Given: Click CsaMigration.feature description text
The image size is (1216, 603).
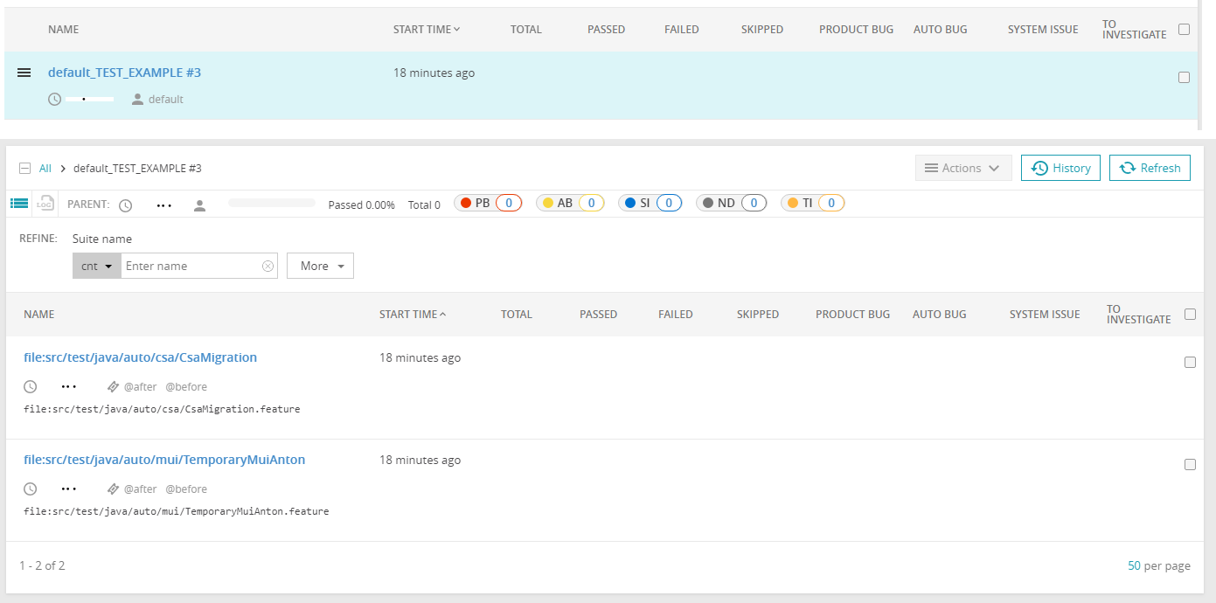Looking at the screenshot, I should pyautogui.click(x=162, y=409).
